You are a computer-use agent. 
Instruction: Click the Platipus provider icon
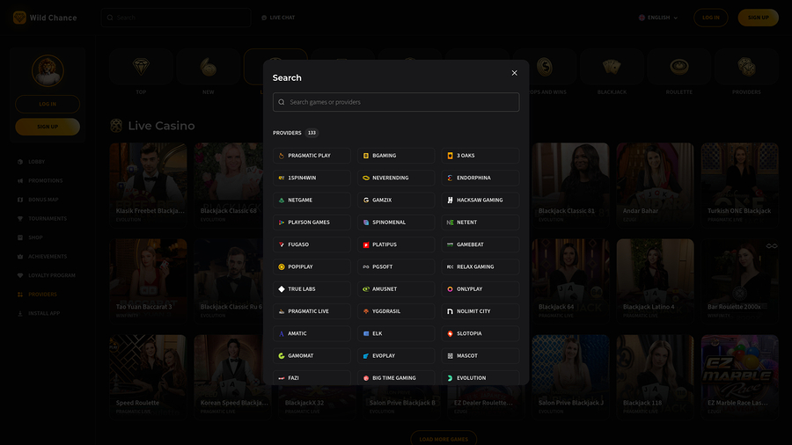pyautogui.click(x=366, y=244)
